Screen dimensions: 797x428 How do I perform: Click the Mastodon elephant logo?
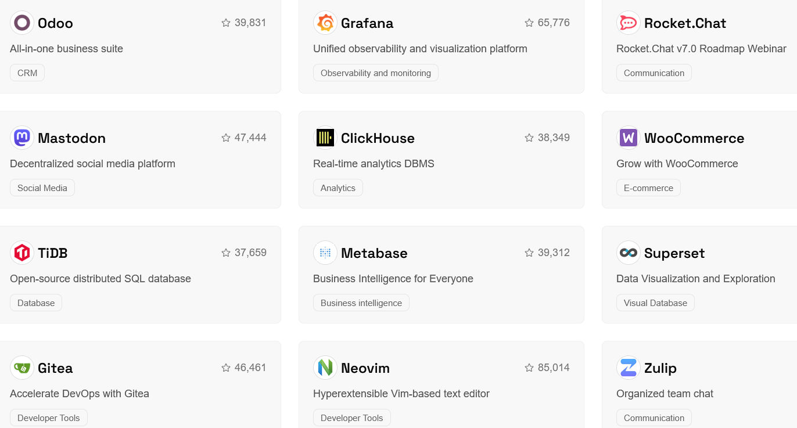pyautogui.click(x=22, y=138)
